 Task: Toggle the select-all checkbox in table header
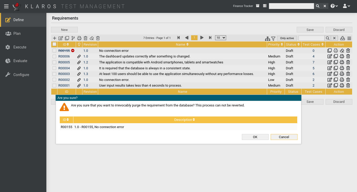point(54,44)
